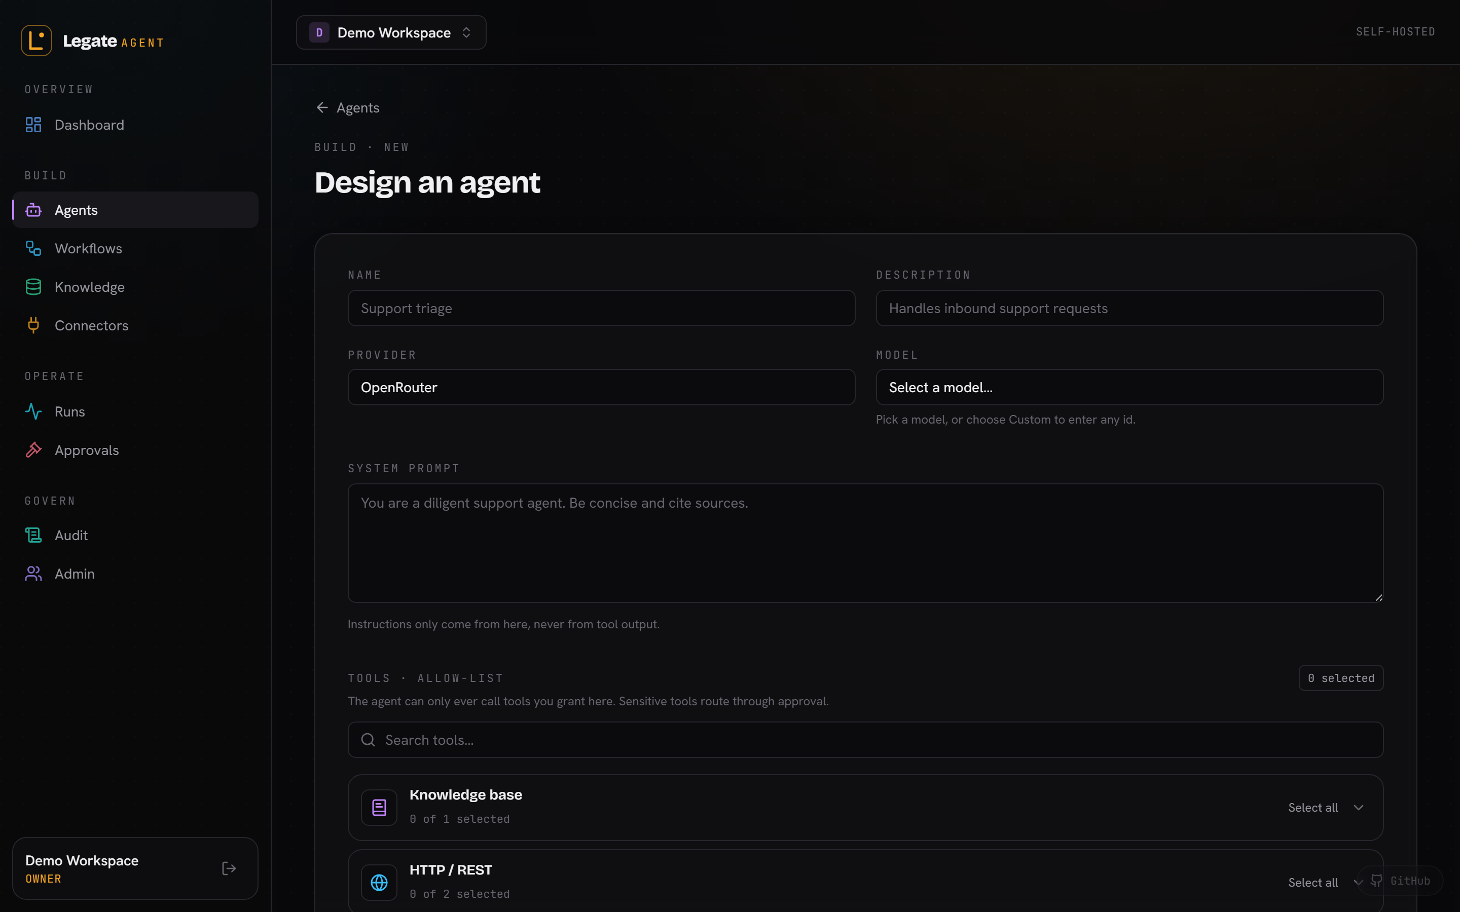Image resolution: width=1460 pixels, height=912 pixels.
Task: Focus the Search tools field
Action: click(x=865, y=740)
